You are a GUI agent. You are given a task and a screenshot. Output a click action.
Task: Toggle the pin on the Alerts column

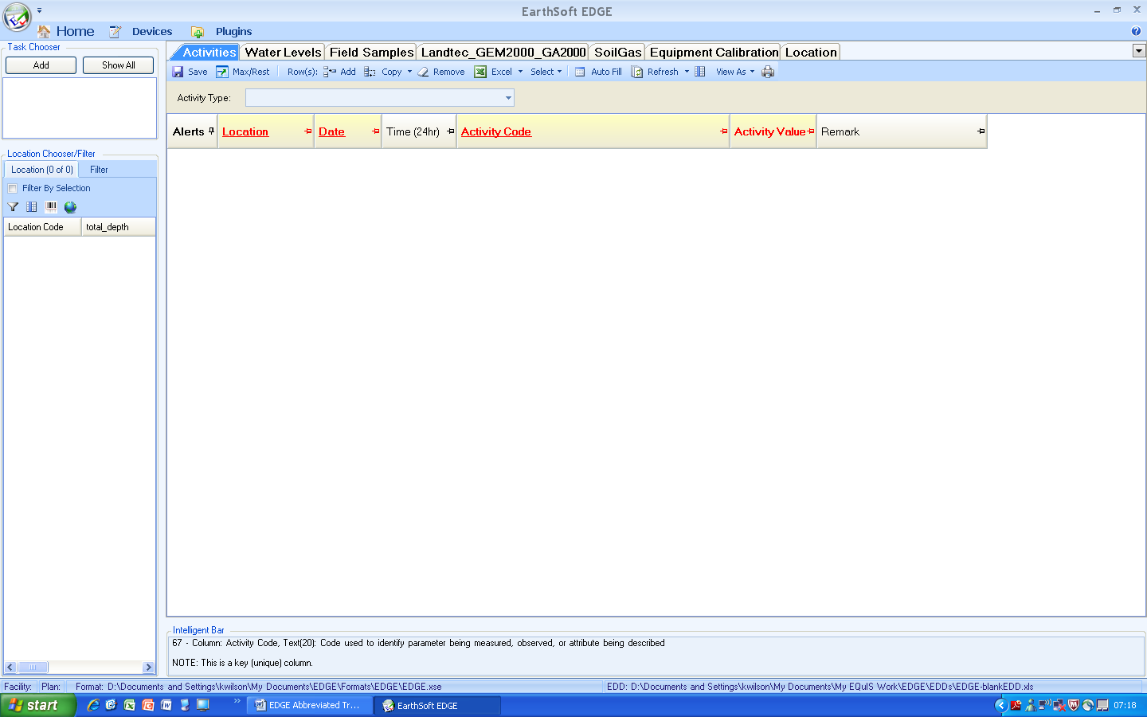[x=211, y=131]
